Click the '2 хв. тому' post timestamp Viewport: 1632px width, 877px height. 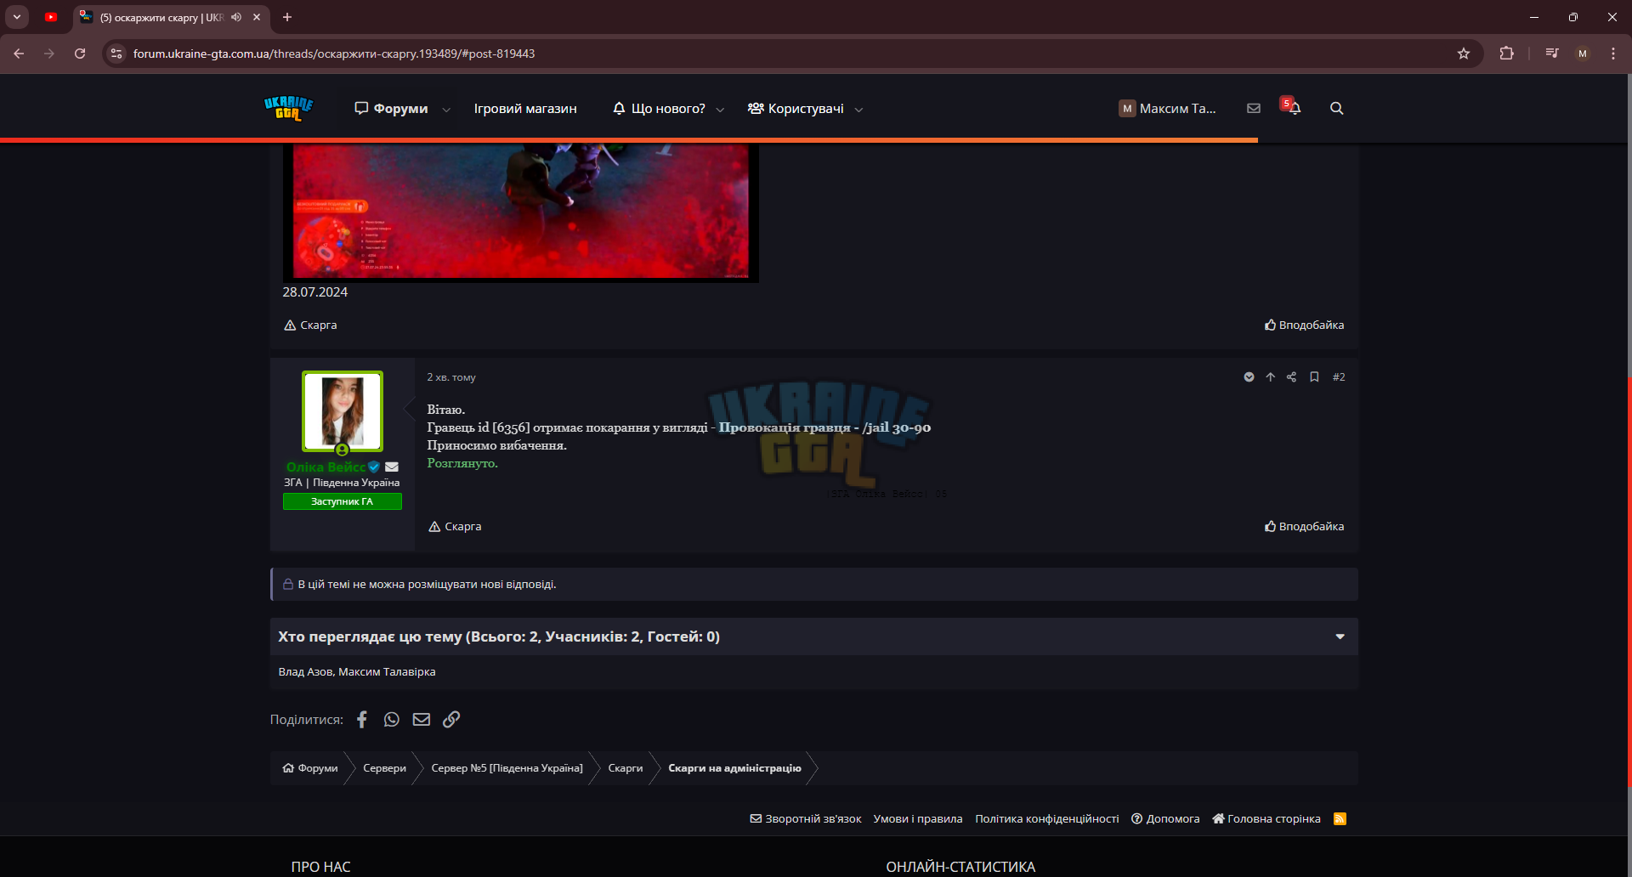(451, 377)
